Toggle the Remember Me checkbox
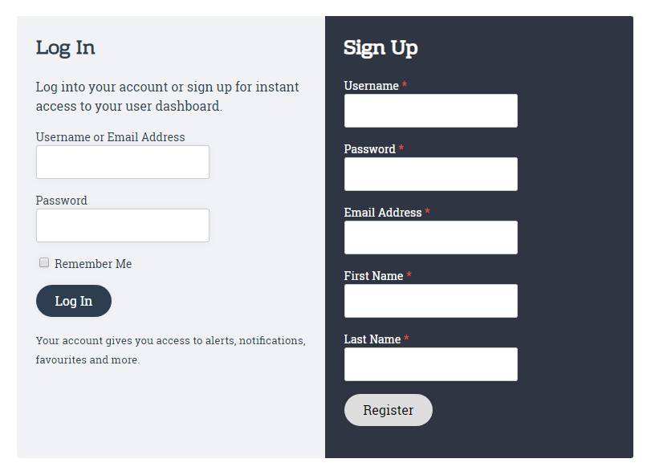Image resolution: width=651 pixels, height=475 pixels. (44, 262)
